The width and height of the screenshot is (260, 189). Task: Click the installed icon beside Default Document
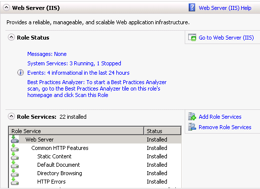click(x=15, y=165)
